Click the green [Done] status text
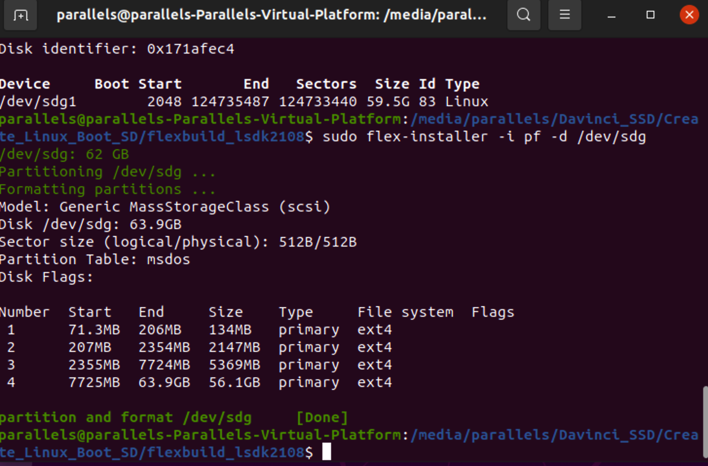Screen dimensions: 708x466 (x=322, y=417)
